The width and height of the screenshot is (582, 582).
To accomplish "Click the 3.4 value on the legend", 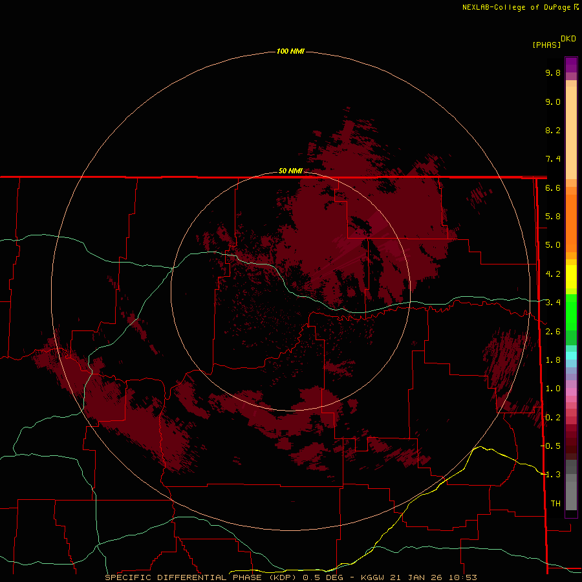I will tap(553, 303).
